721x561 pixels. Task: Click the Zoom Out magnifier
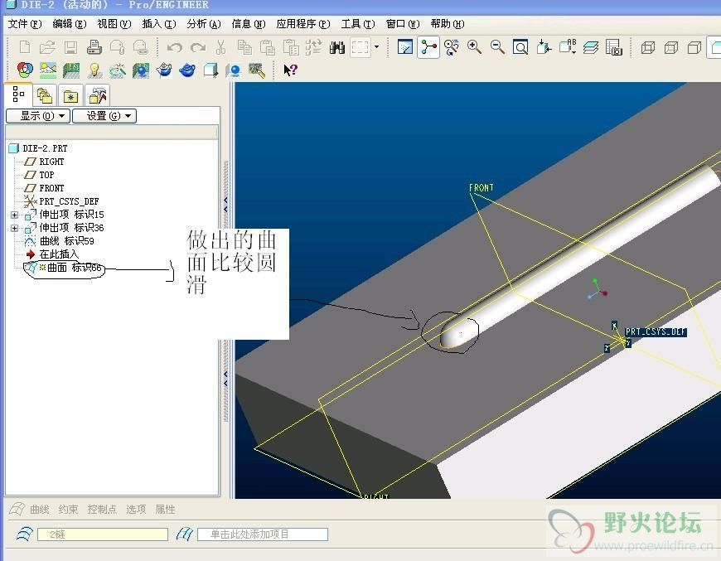click(497, 47)
